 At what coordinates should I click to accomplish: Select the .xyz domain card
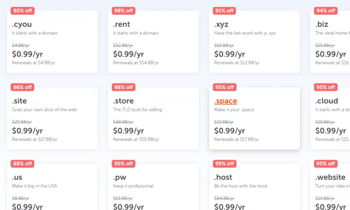point(254,41)
